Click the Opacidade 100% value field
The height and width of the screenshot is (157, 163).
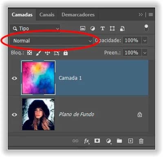pos(132,40)
